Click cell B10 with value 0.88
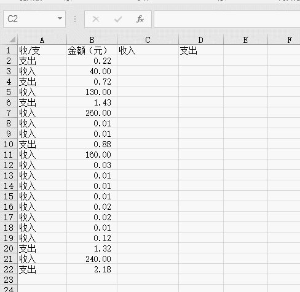This screenshot has height=292, width=300. pos(92,144)
